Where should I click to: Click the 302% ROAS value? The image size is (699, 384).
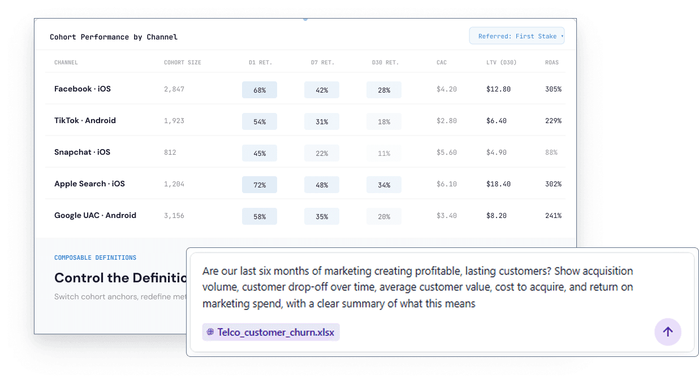click(553, 184)
